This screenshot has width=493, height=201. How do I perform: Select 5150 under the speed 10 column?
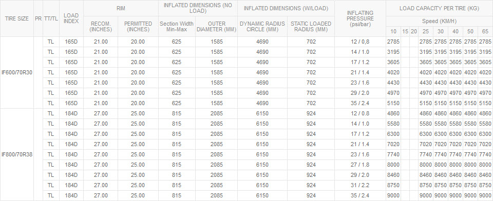pos(393,104)
